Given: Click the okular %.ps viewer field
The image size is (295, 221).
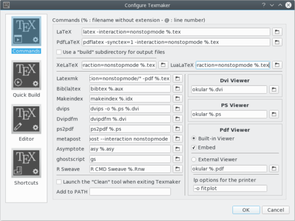Looking at the screenshot, I should 229,114.
